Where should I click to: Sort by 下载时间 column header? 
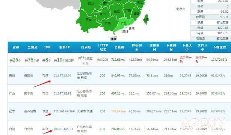pyautogui.click(x=171, y=47)
